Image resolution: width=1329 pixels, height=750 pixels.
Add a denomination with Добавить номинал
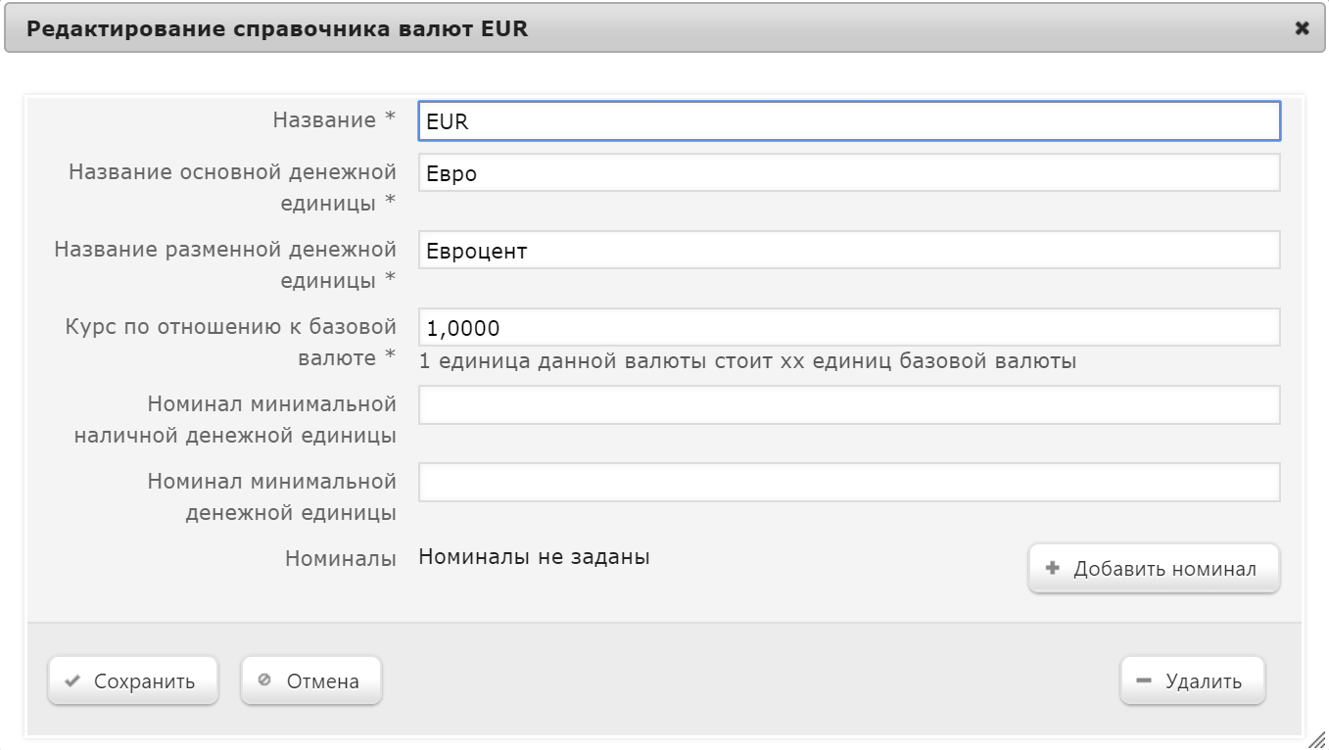coord(1154,569)
